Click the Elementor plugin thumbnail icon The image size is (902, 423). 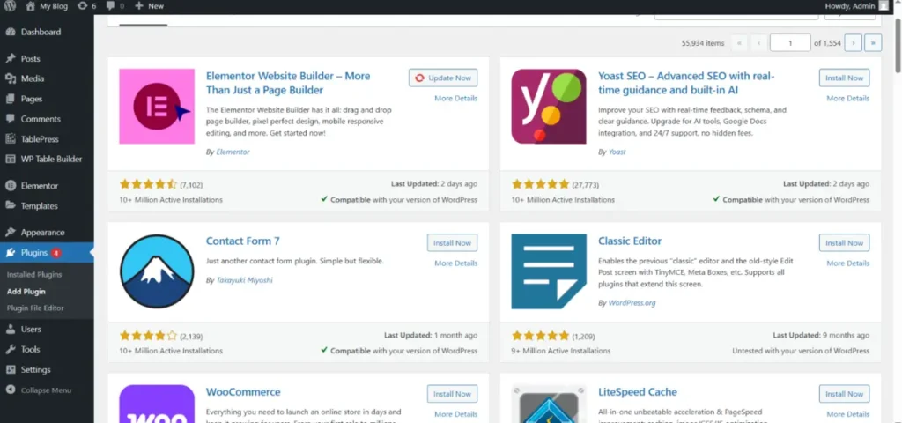pos(157,107)
